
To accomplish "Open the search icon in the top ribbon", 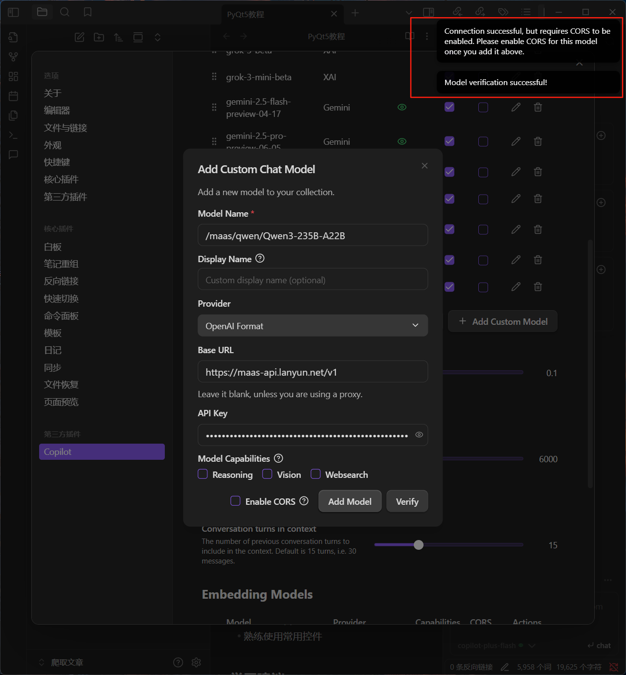I will 65,12.
